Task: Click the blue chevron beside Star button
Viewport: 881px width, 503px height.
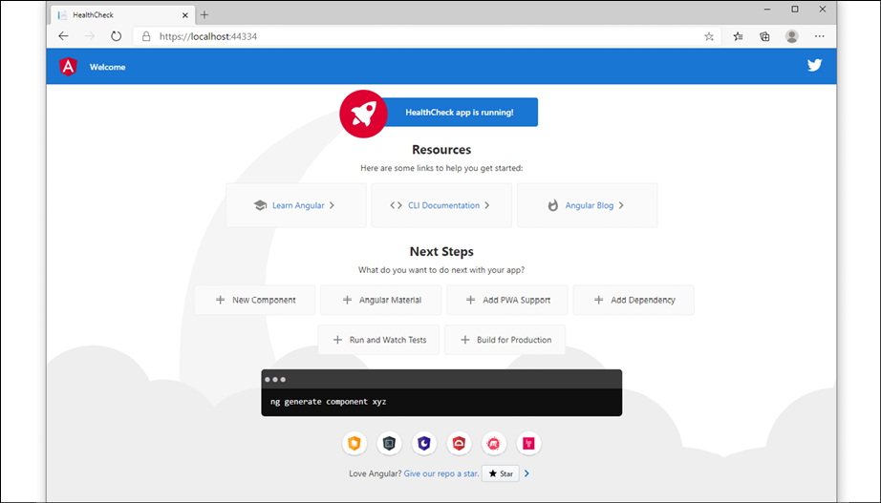Action: coord(526,473)
